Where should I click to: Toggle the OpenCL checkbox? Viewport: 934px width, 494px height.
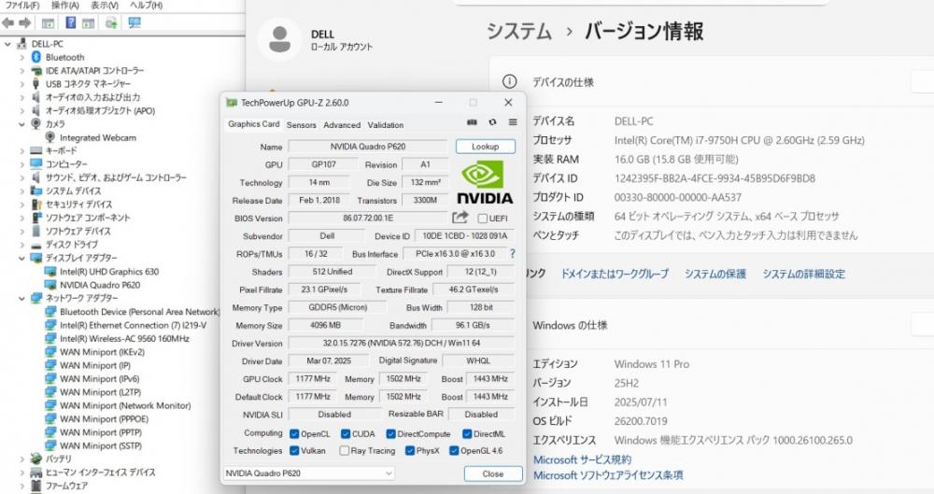click(294, 434)
